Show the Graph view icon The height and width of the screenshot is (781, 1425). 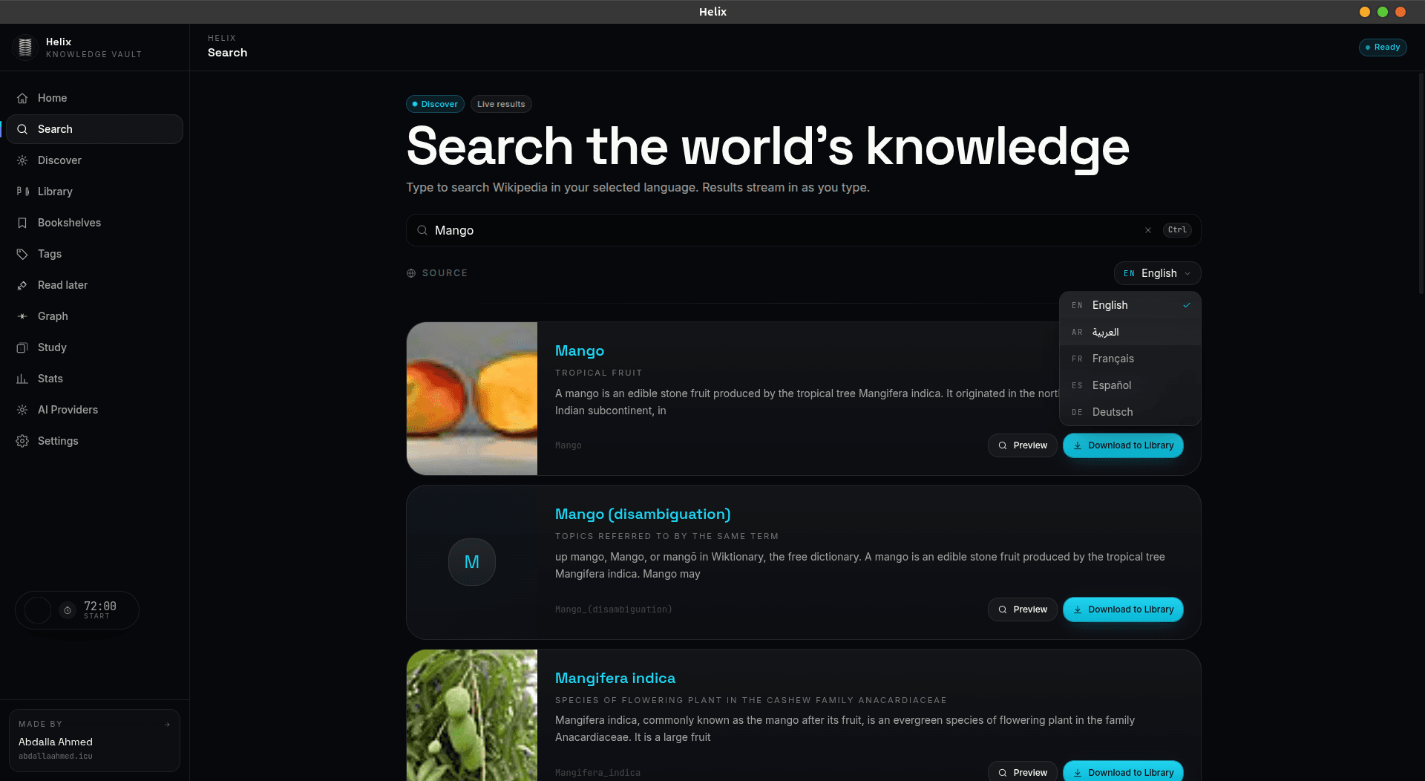[x=22, y=316]
